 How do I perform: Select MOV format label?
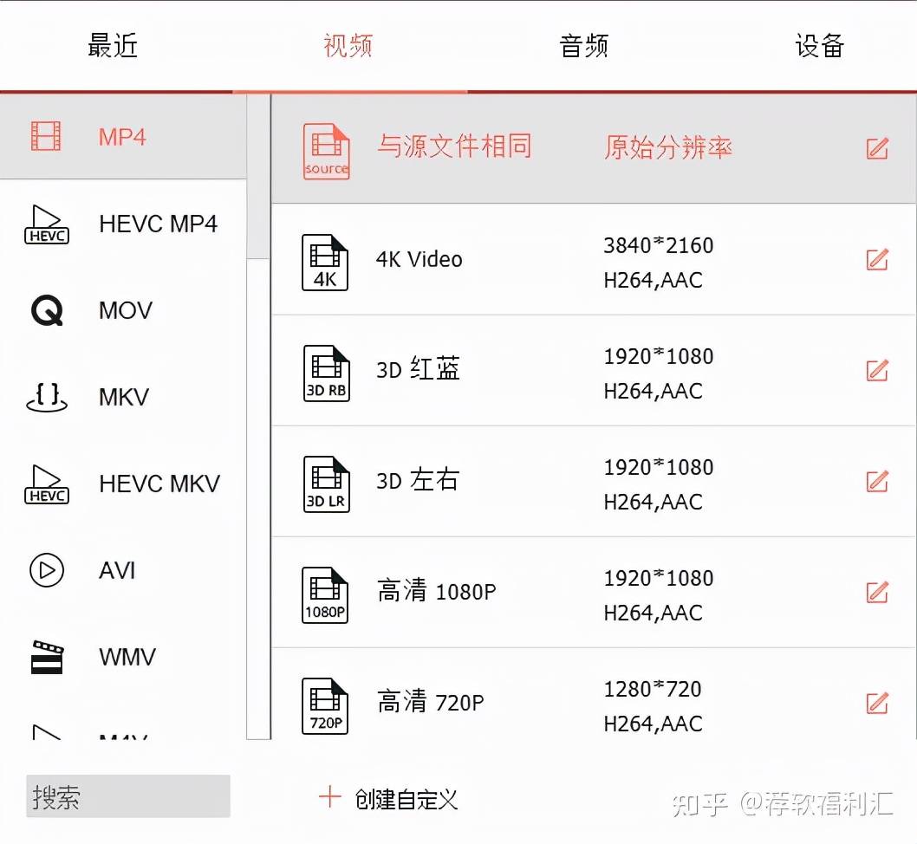pyautogui.click(x=126, y=310)
